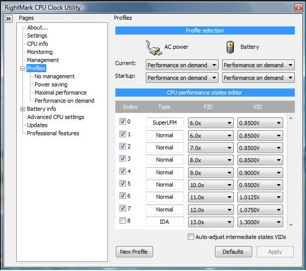Collapse the Profiles tree node
306x271 pixels.
pyautogui.click(x=23, y=68)
